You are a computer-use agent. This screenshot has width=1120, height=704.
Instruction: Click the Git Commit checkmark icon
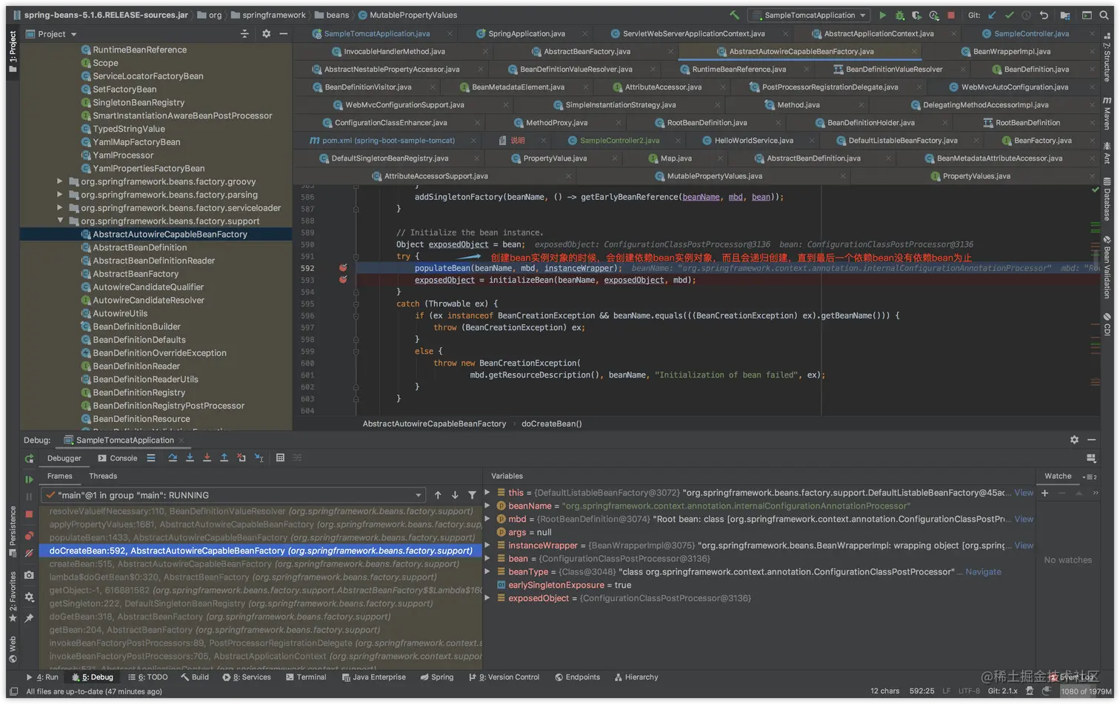(1009, 15)
